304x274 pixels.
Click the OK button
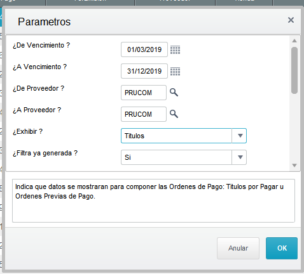point(282,248)
